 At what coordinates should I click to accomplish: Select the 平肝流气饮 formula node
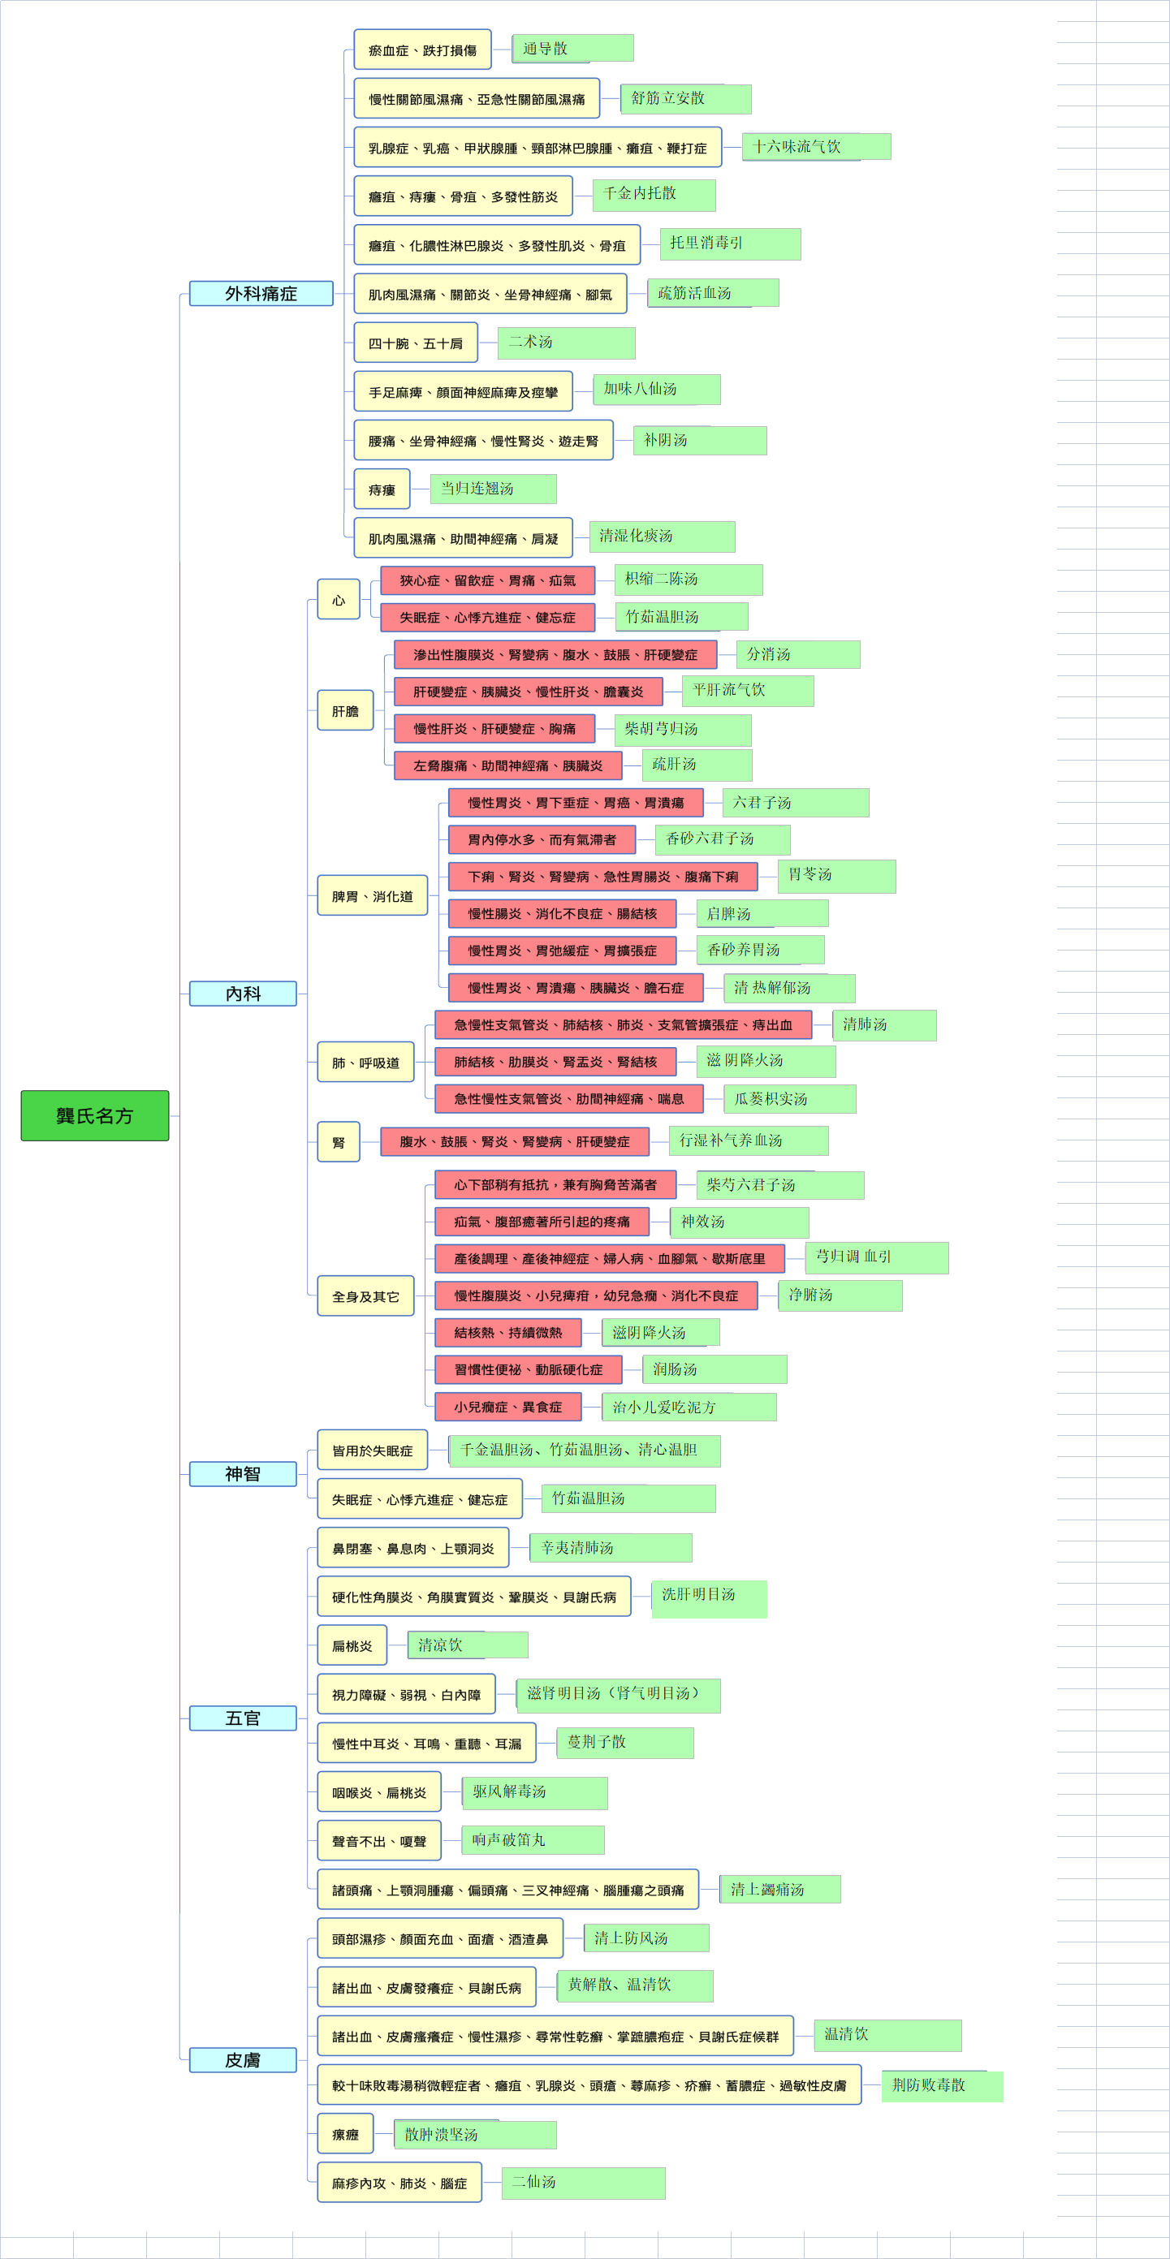748,691
